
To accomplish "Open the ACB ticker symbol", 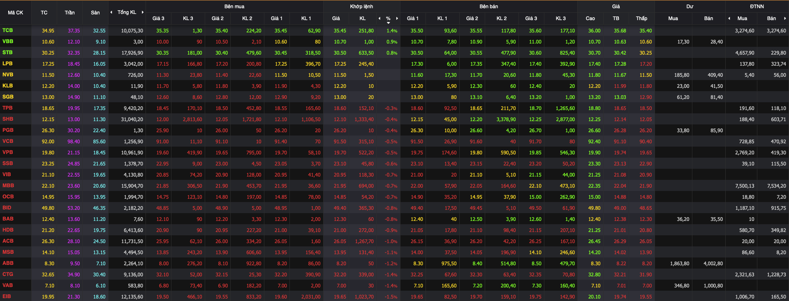I will (x=8, y=241).
